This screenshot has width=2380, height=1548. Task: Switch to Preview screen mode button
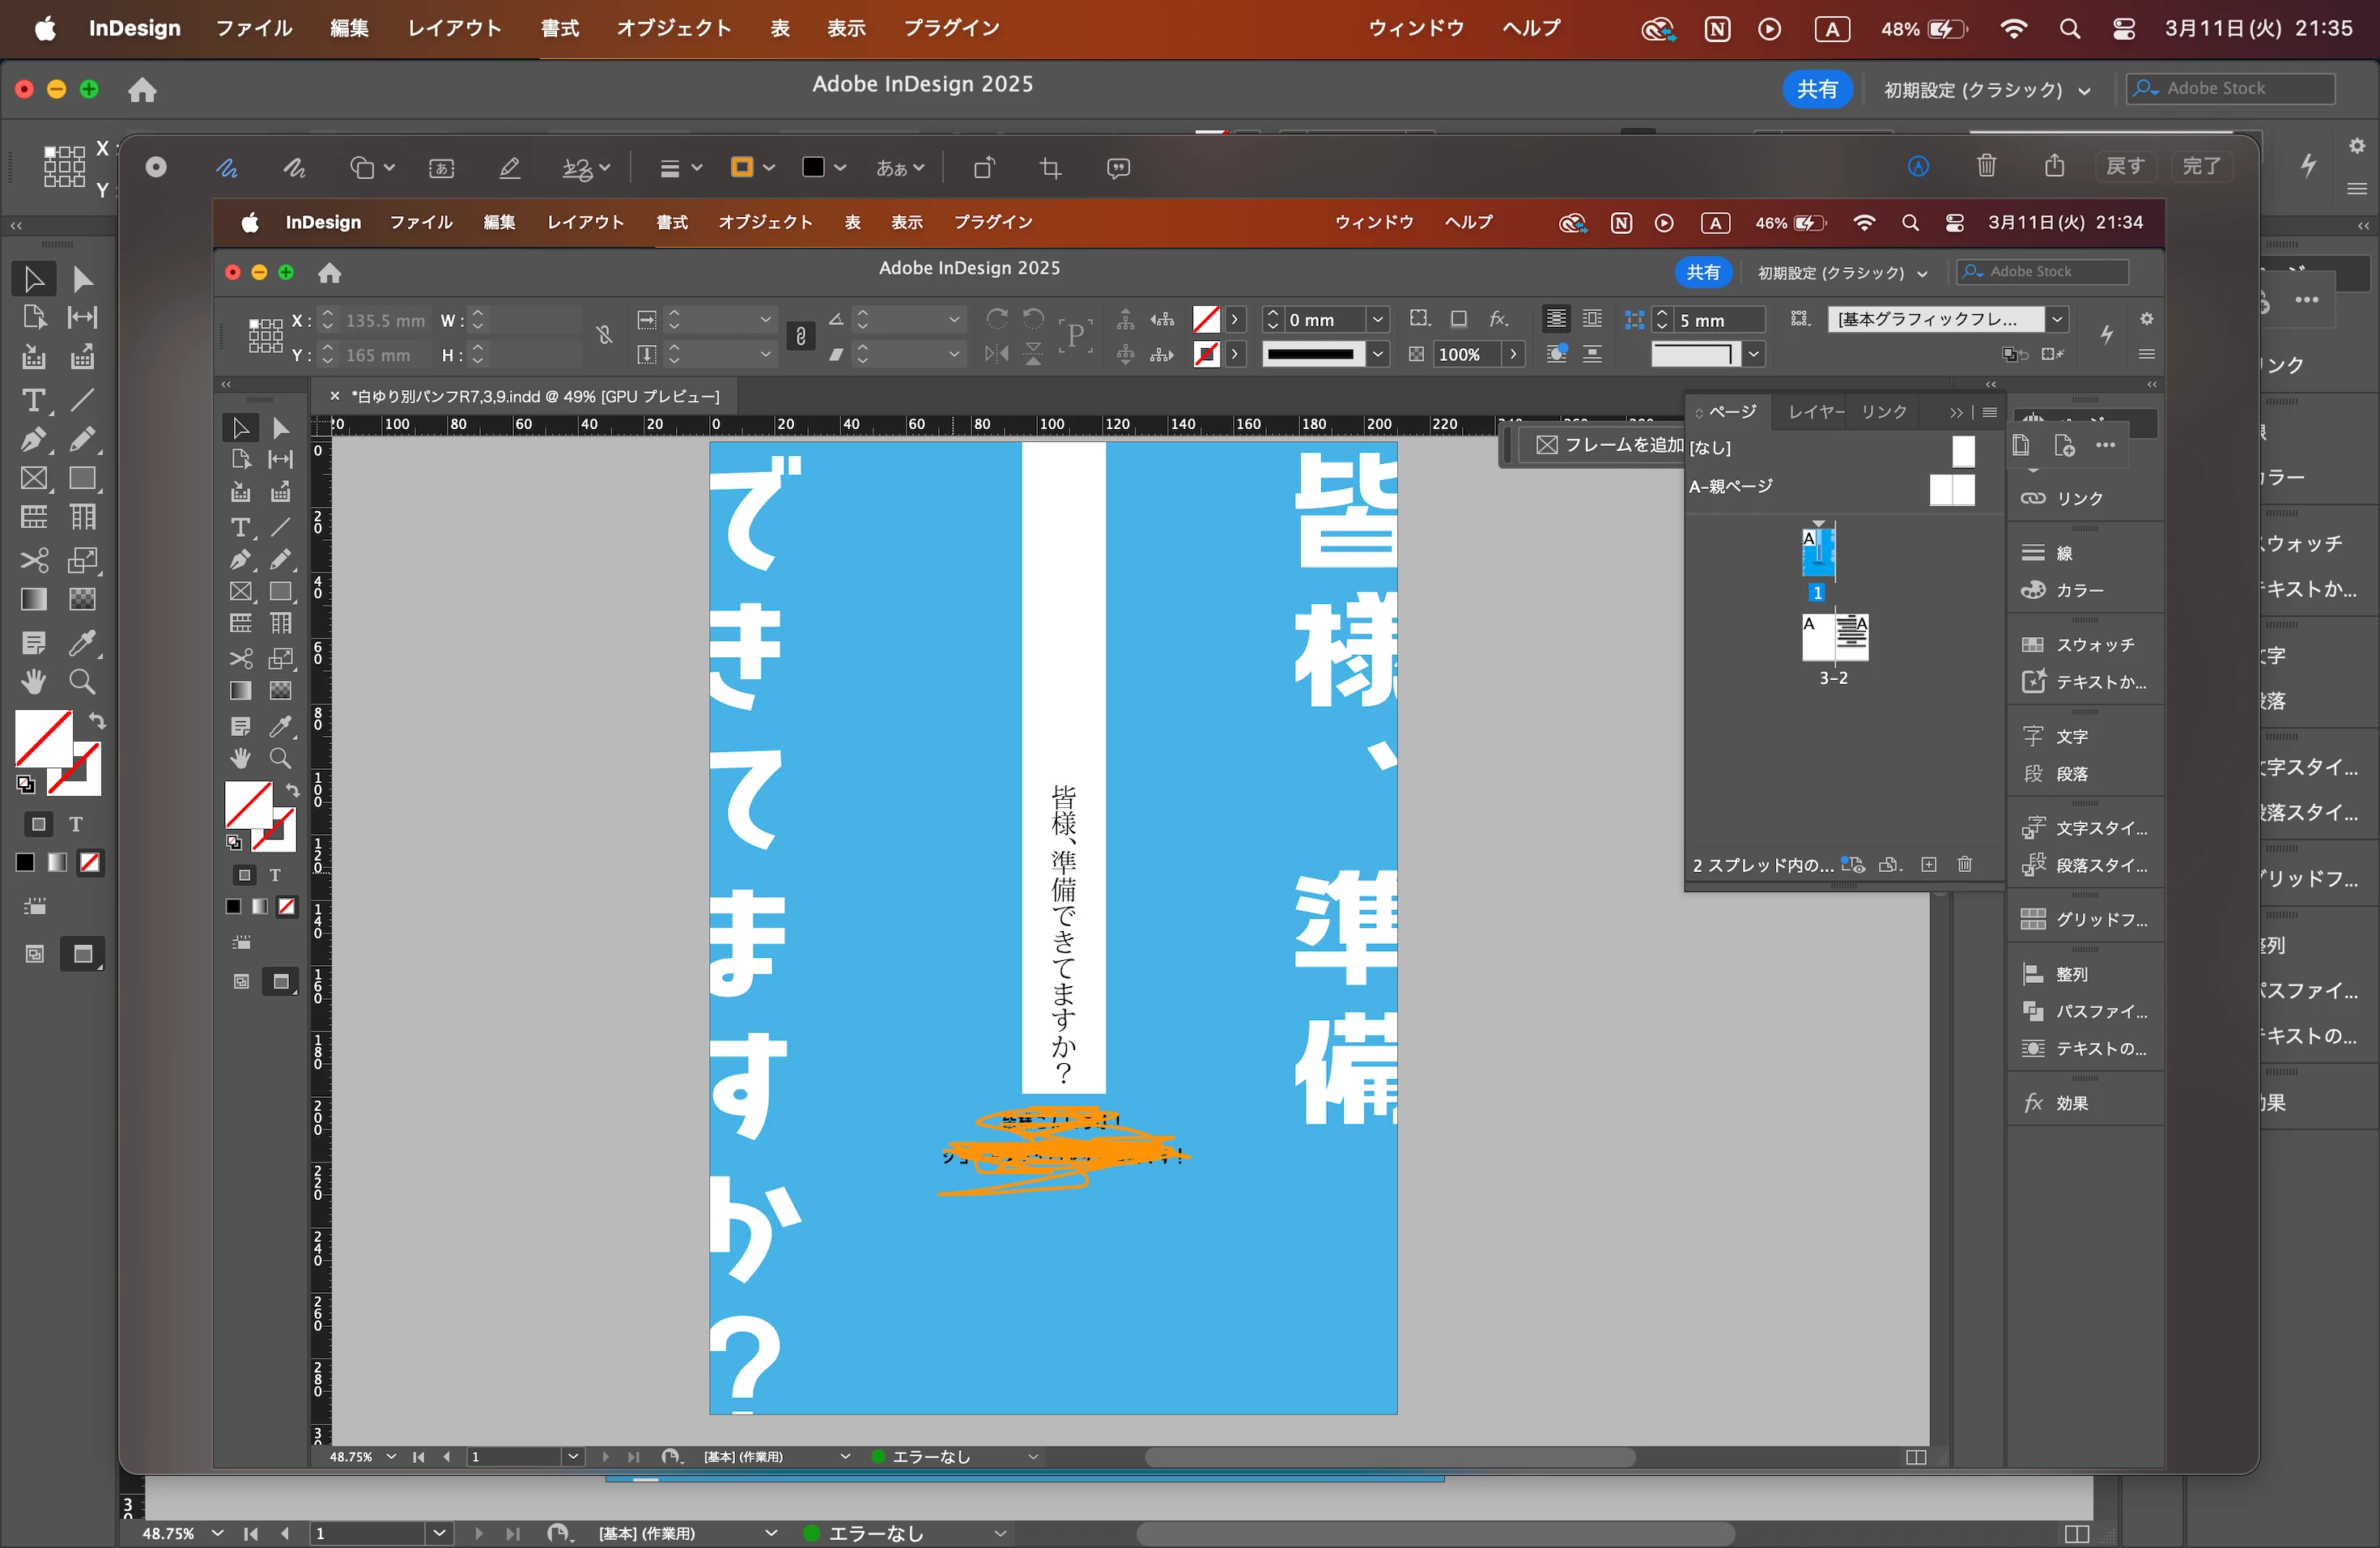coord(83,955)
